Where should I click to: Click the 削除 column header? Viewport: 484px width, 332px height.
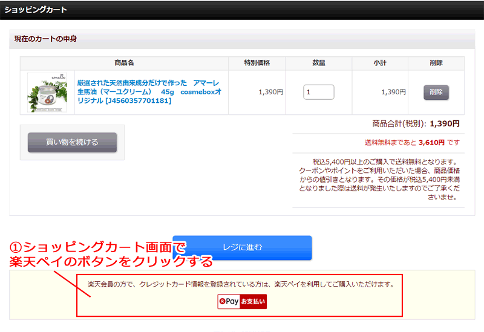[436, 63]
